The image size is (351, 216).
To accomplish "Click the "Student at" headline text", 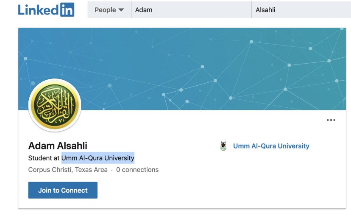I will (x=44, y=158).
